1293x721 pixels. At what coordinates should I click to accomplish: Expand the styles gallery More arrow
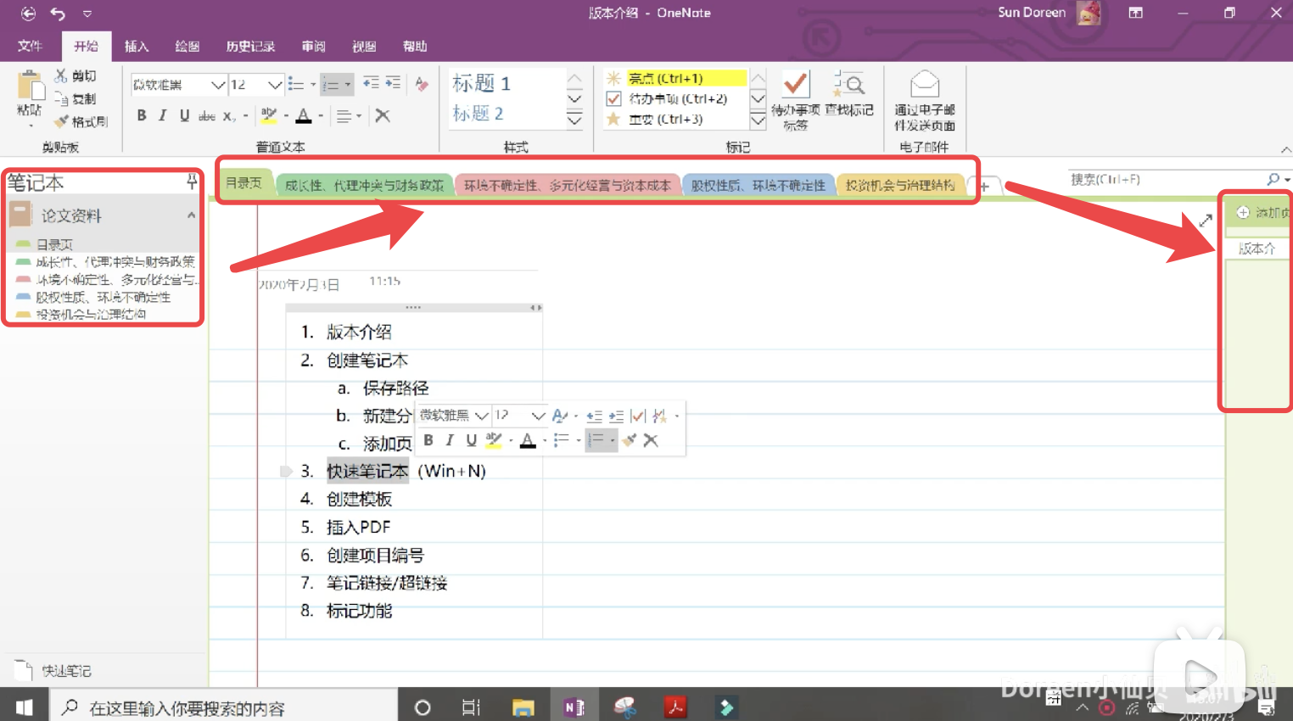[x=574, y=120]
